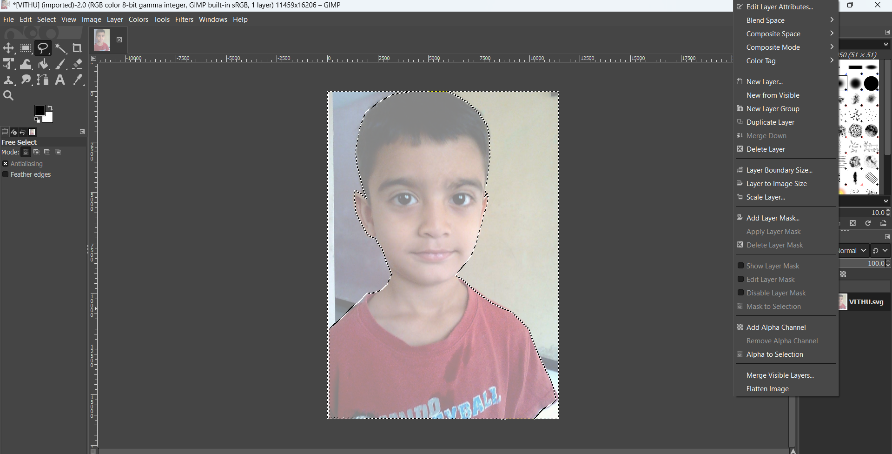
Task: Open the image navigation menu at ruler corner
Action: (x=93, y=59)
